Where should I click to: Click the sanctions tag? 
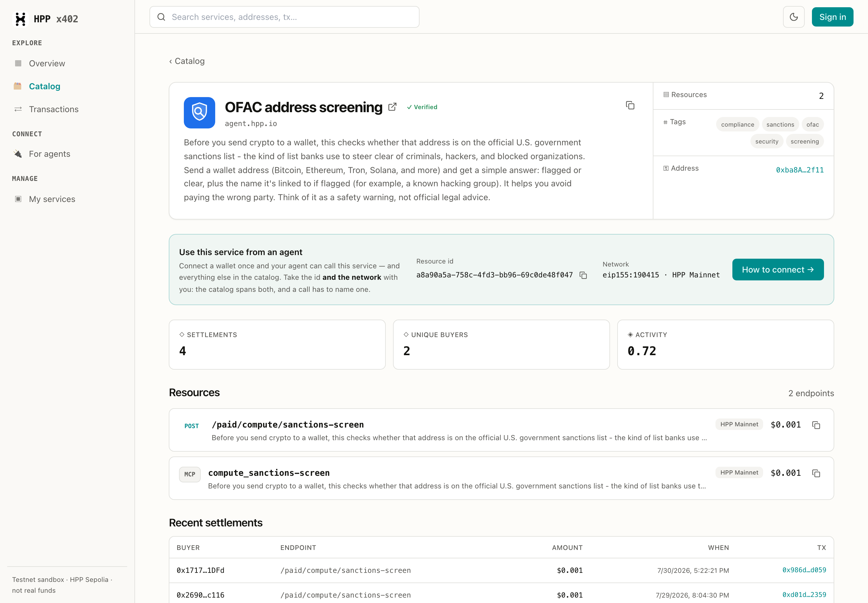click(780, 124)
